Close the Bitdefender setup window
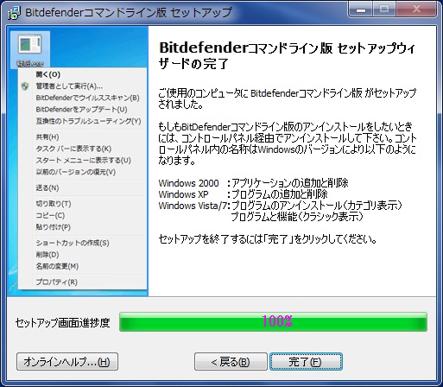Screen dimensions: 443x387 (417, 10)
